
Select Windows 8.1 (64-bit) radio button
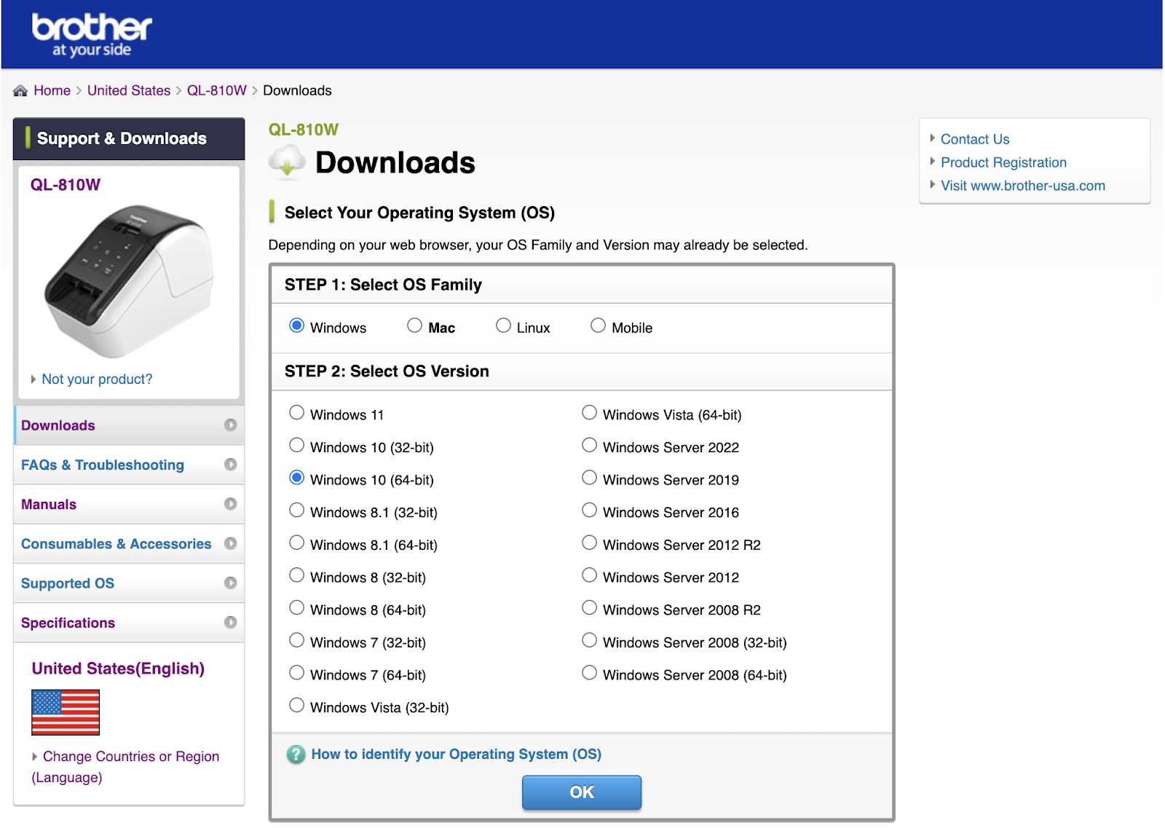(x=296, y=543)
